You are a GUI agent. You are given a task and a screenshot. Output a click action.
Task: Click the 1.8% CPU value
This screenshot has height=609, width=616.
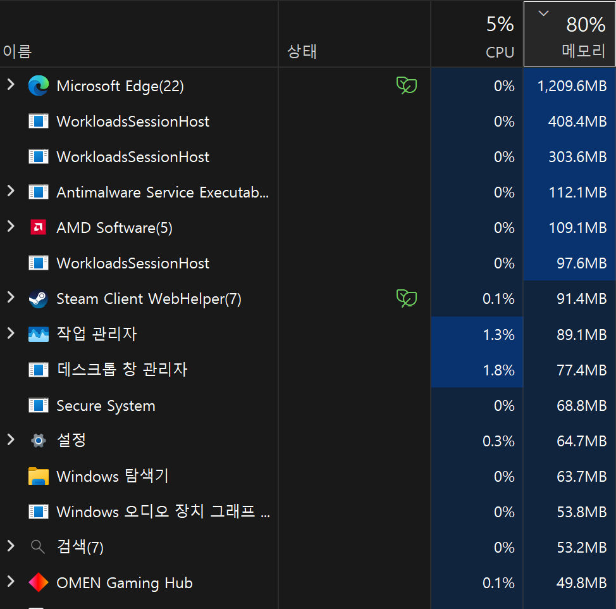click(498, 370)
